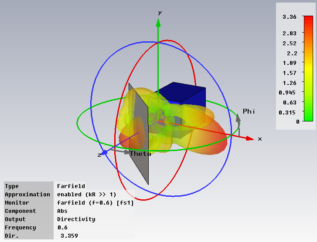The image size is (317, 242).
Task: Select the 'enabled (kR >> 1)' value
Action: (86, 195)
